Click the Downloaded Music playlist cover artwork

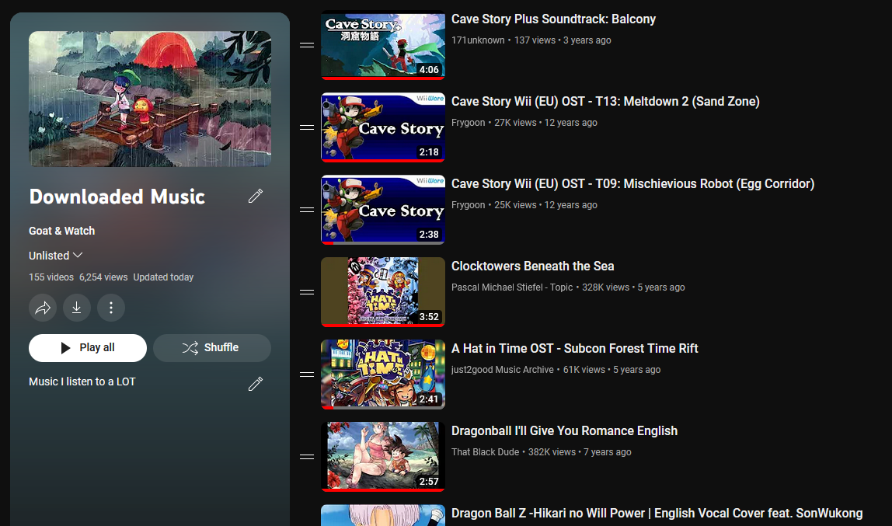click(x=150, y=99)
